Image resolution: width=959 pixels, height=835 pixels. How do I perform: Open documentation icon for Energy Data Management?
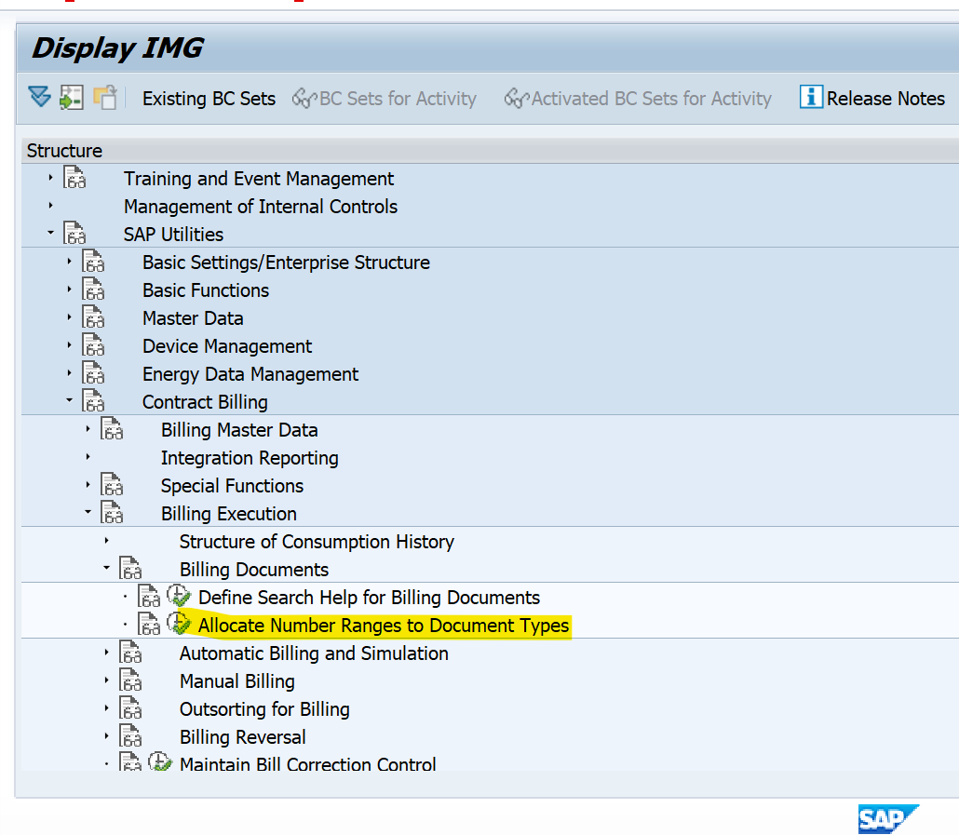pos(94,373)
